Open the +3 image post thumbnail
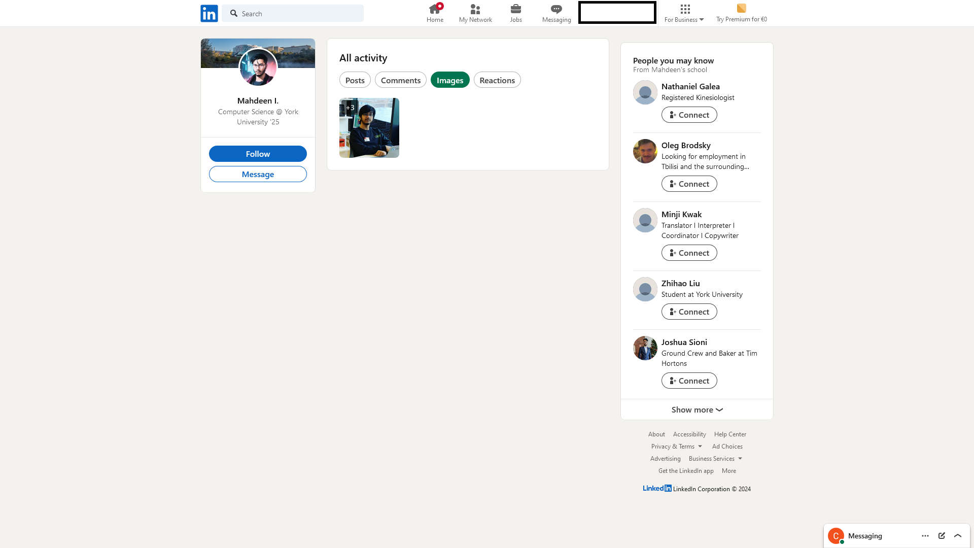The height and width of the screenshot is (548, 974). click(369, 128)
